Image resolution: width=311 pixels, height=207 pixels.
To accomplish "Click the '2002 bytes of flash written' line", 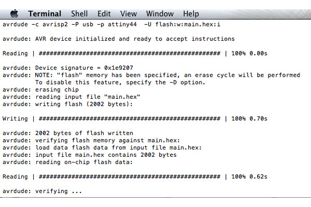I will tap(68, 133).
